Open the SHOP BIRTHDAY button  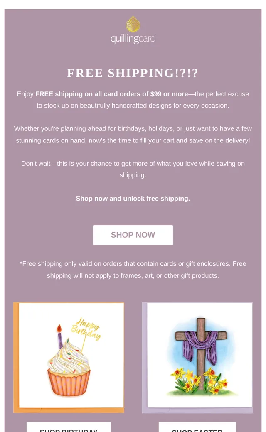point(69,427)
